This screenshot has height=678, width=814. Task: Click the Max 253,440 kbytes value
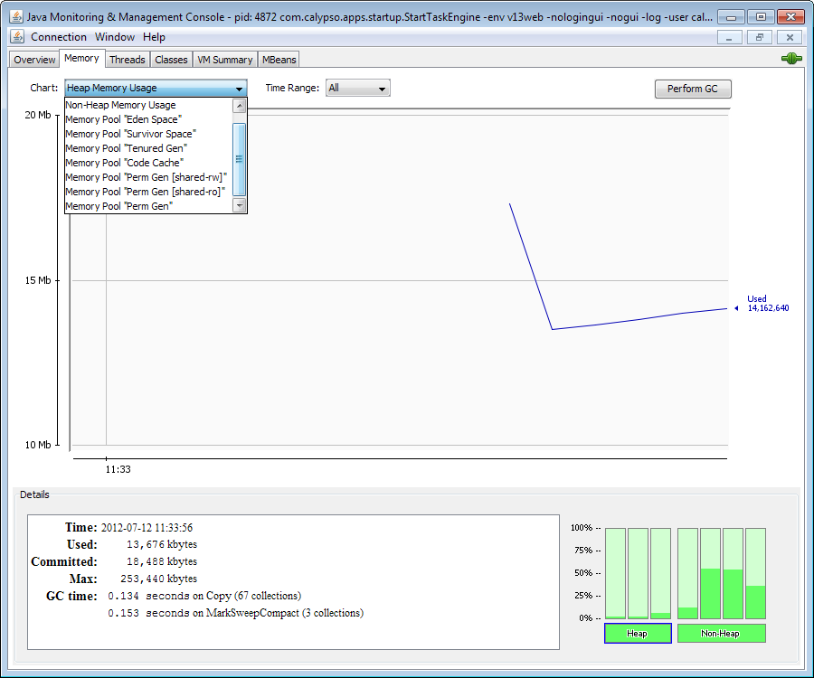[x=159, y=579]
